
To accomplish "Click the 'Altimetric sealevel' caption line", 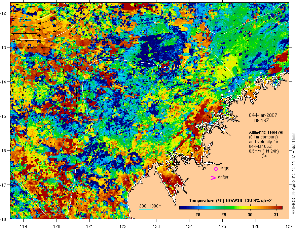I will pos(266,132).
